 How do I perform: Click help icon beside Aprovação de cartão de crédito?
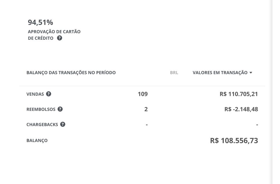pyautogui.click(x=59, y=38)
